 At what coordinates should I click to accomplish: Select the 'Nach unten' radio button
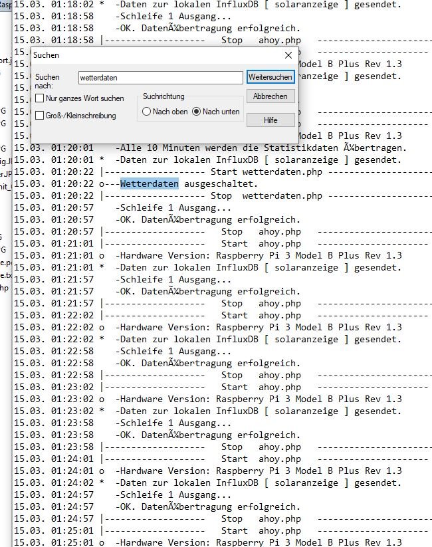[196, 112]
